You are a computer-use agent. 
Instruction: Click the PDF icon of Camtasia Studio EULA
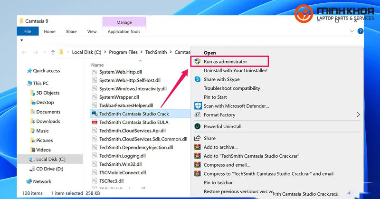pyautogui.click(x=94, y=122)
